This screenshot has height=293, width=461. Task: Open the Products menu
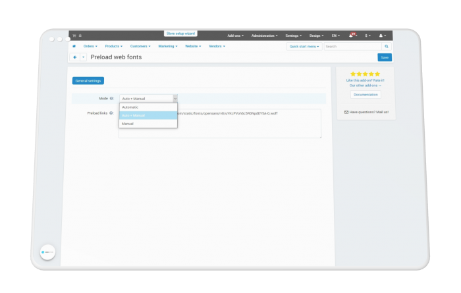point(113,46)
